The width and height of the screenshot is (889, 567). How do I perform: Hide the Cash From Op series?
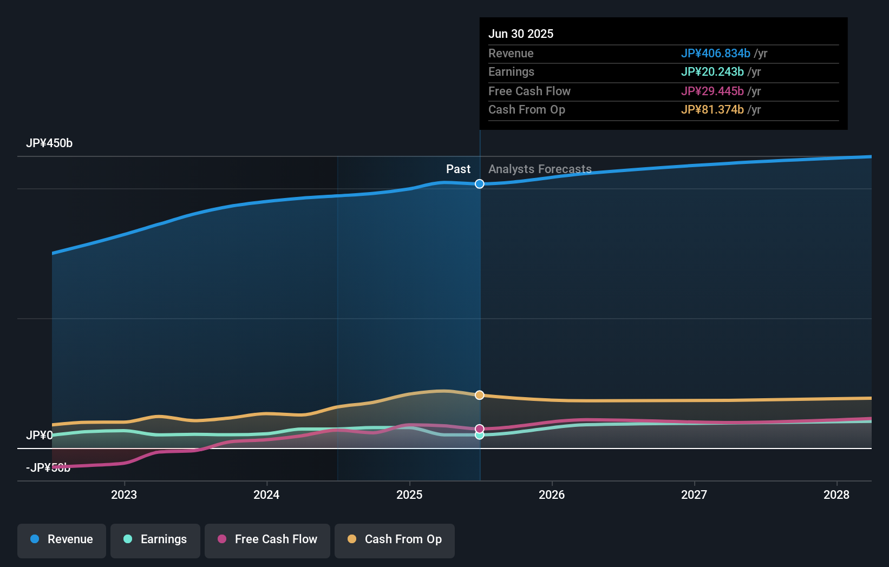click(395, 539)
